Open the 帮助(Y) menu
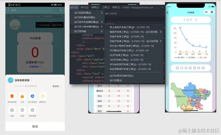The width and height of the screenshot is (221, 135). [116, 7]
